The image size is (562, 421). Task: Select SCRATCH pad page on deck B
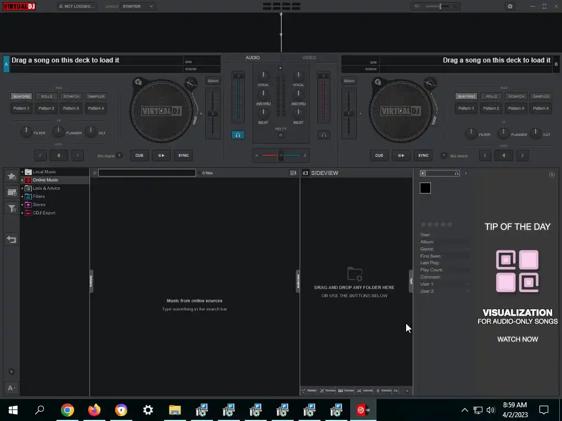coord(516,96)
